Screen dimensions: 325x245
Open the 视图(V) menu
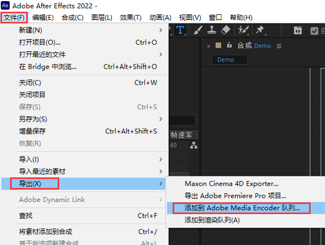[x=190, y=18]
